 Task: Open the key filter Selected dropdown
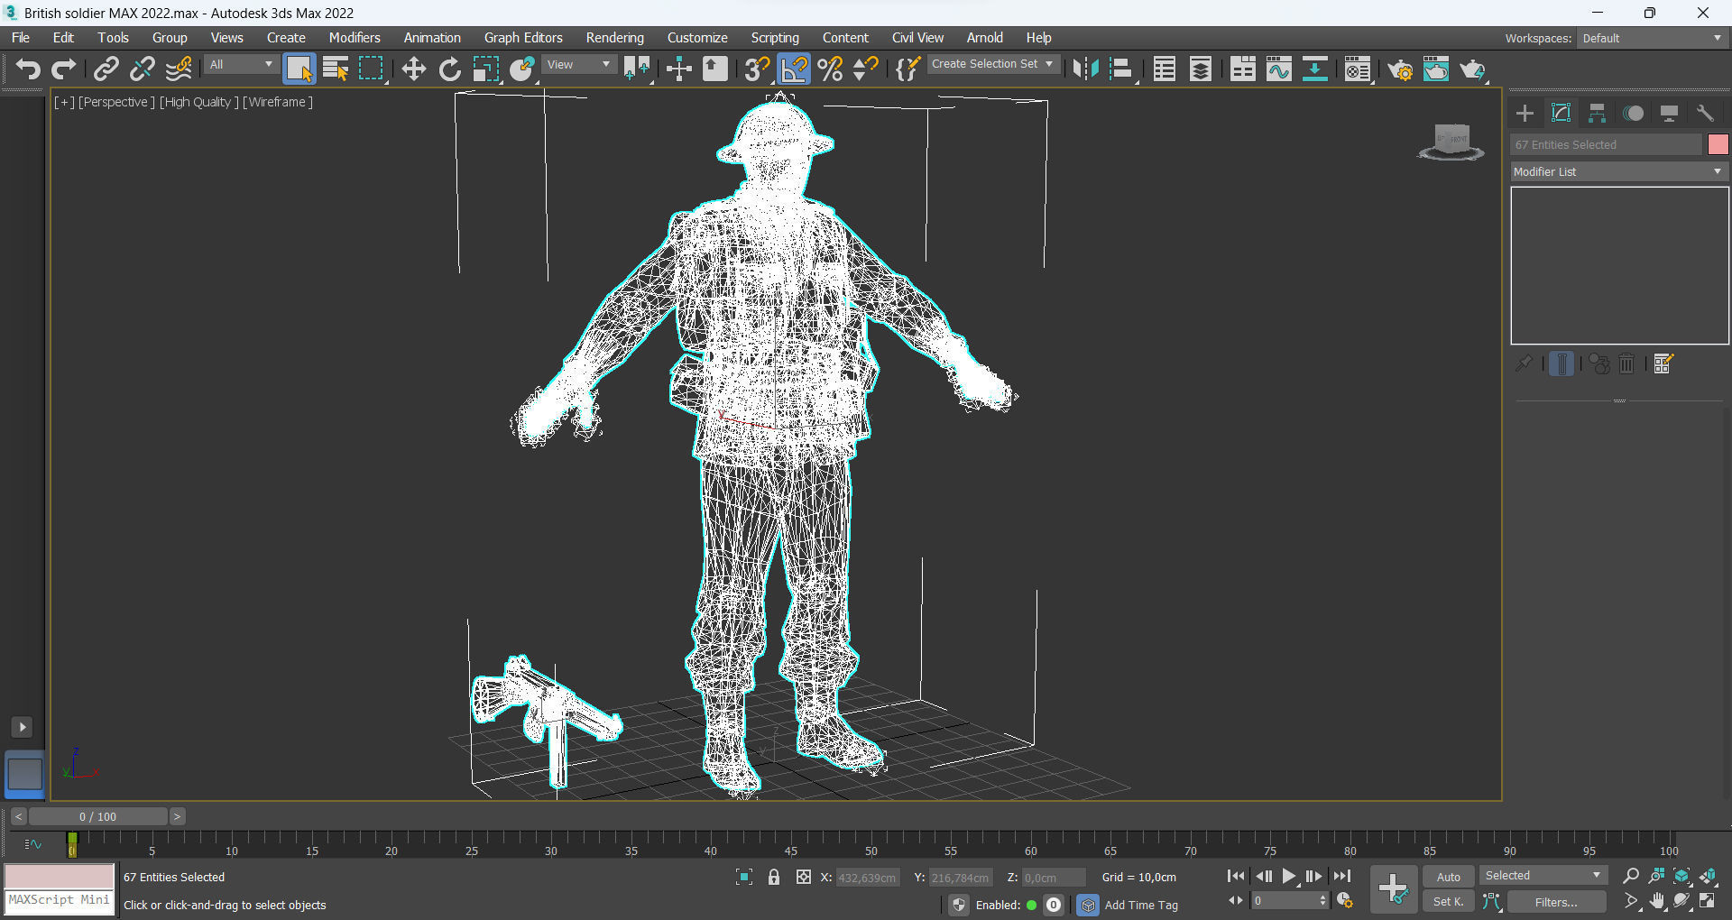[1543, 876]
